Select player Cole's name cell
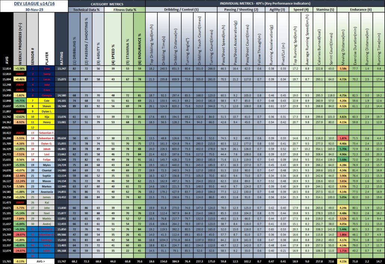Image resolution: width=385 pixels, height=264 pixels. click(x=46, y=101)
